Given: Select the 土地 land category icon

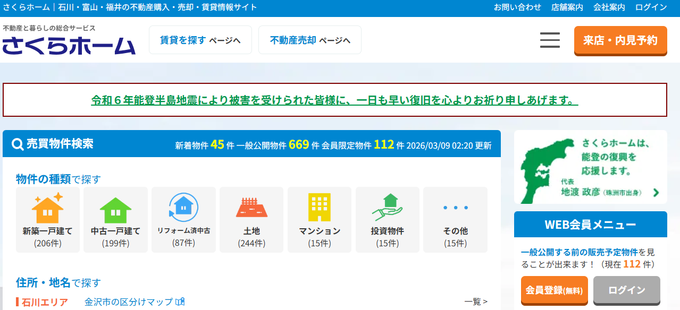Looking at the screenshot, I should tap(251, 207).
